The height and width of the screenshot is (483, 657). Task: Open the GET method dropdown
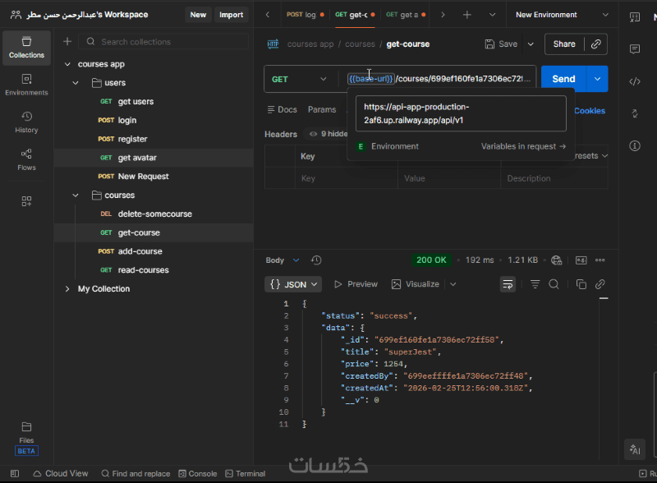coord(299,79)
